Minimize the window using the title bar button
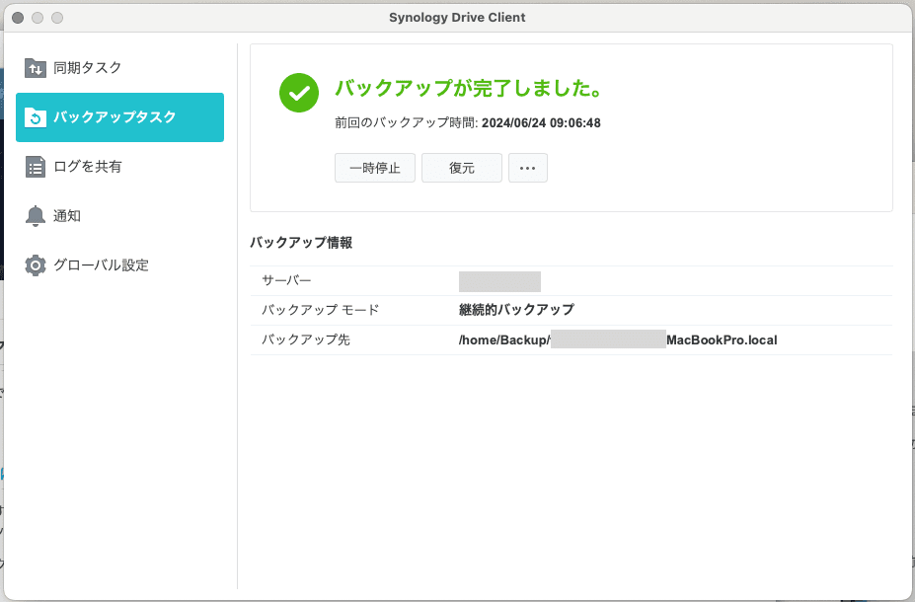Image resolution: width=915 pixels, height=602 pixels. click(x=38, y=18)
